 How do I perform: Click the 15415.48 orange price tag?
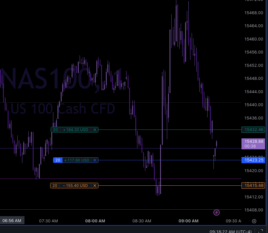pos(253,185)
